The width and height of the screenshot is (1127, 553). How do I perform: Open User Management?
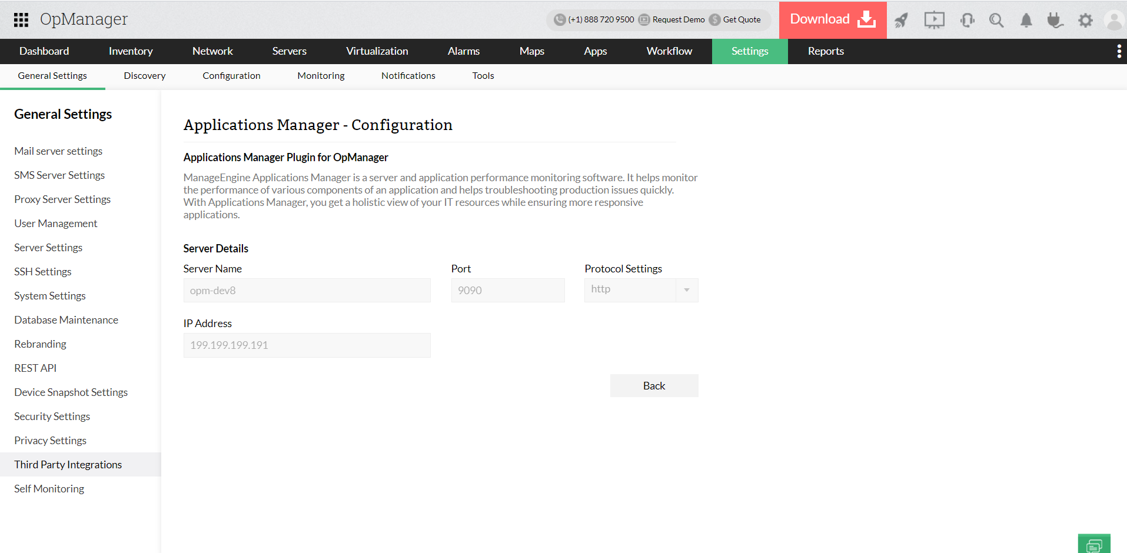pyautogui.click(x=56, y=224)
